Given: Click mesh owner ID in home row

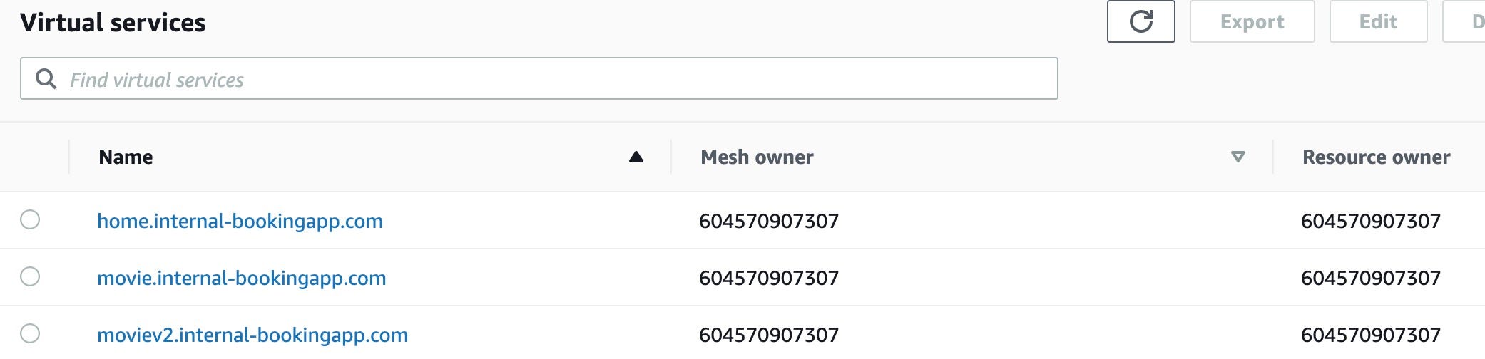Looking at the screenshot, I should point(769,221).
